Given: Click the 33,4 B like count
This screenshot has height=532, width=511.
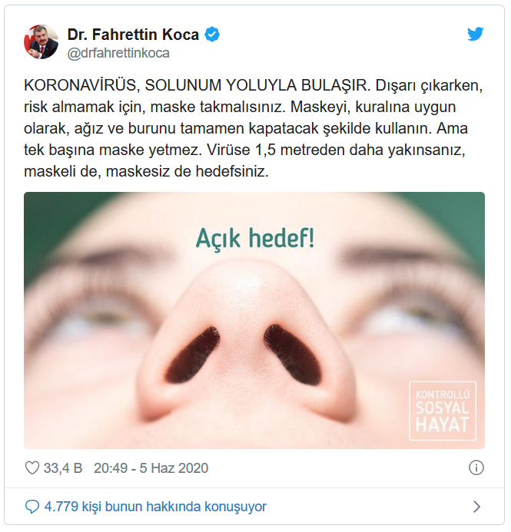Looking at the screenshot, I should click(63, 468).
